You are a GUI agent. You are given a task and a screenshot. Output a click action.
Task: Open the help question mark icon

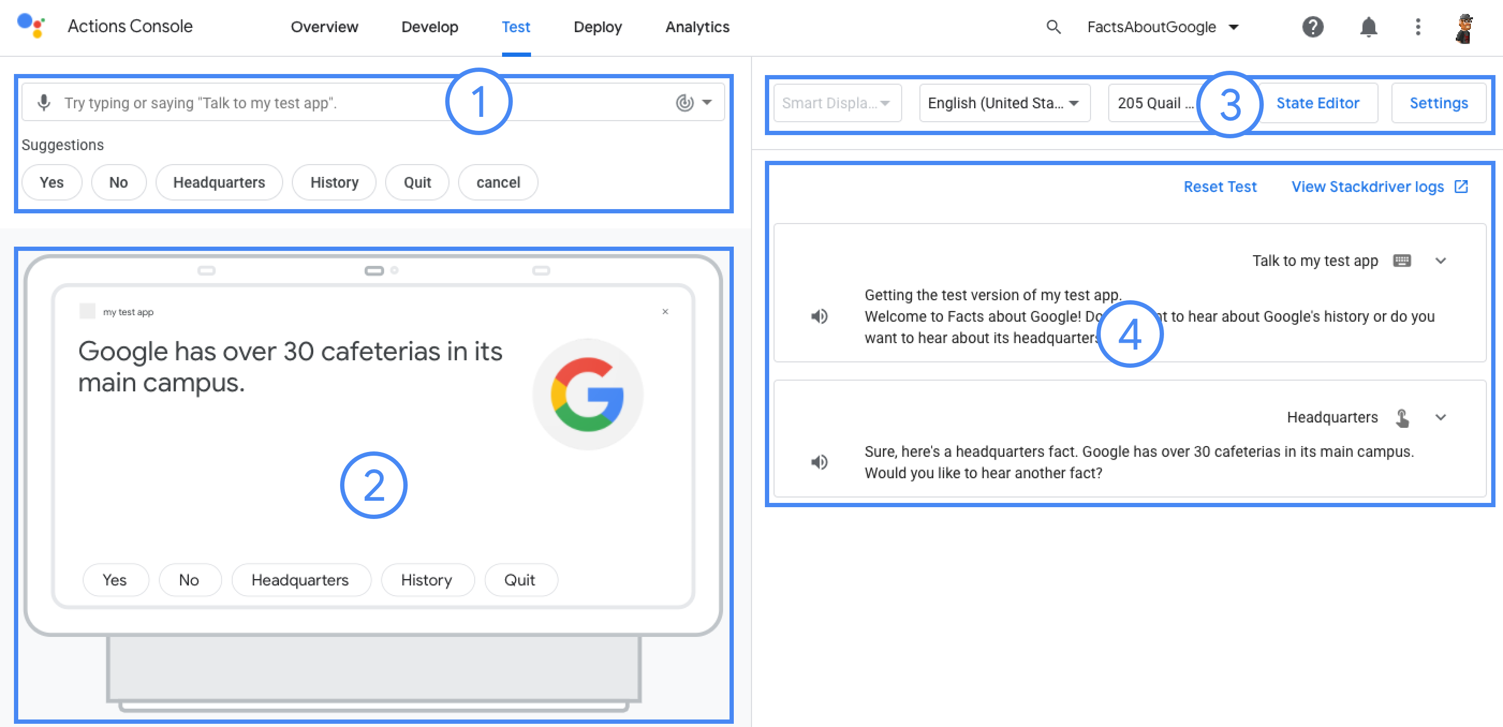tap(1312, 27)
